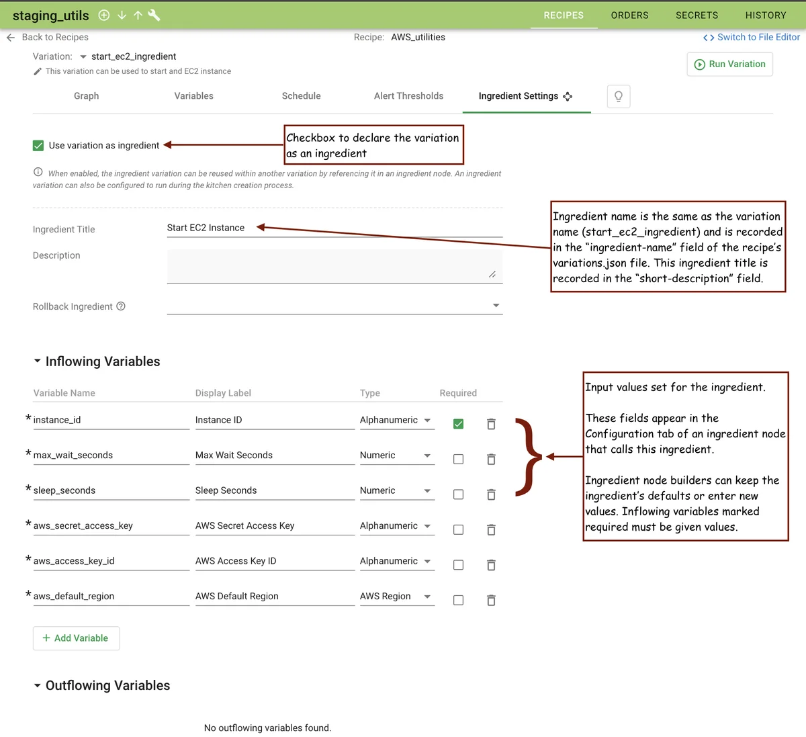The image size is (806, 737).
Task: Click Switch to File Editor link
Action: [752, 38]
